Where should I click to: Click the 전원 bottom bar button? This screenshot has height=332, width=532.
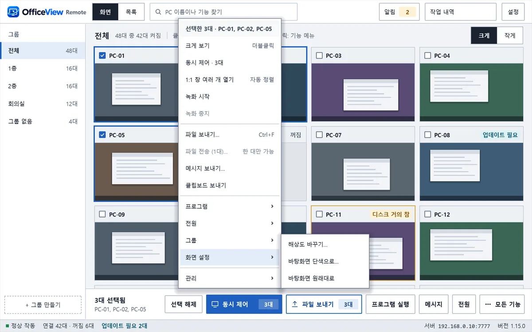[464, 305]
